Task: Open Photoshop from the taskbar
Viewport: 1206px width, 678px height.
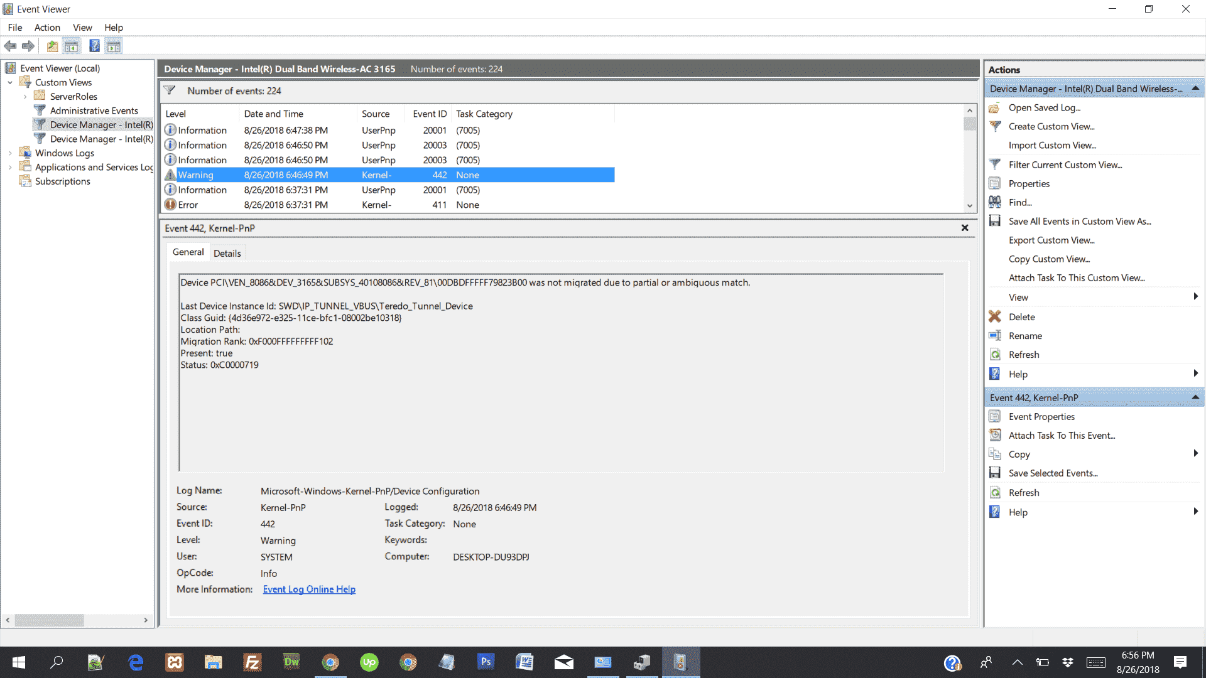Action: coord(486,662)
